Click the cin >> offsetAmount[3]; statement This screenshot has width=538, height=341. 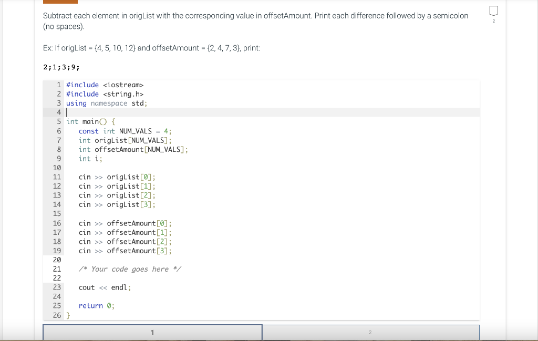(125, 251)
